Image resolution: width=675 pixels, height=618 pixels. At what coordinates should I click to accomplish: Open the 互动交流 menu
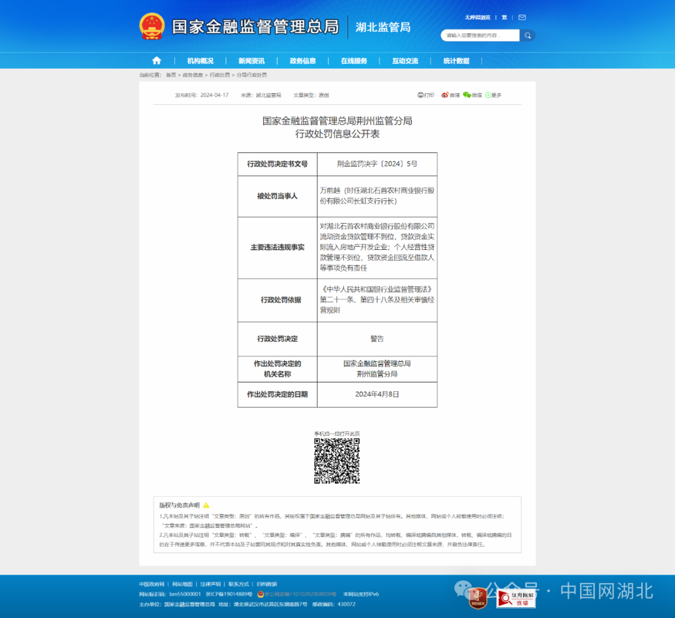coord(405,61)
